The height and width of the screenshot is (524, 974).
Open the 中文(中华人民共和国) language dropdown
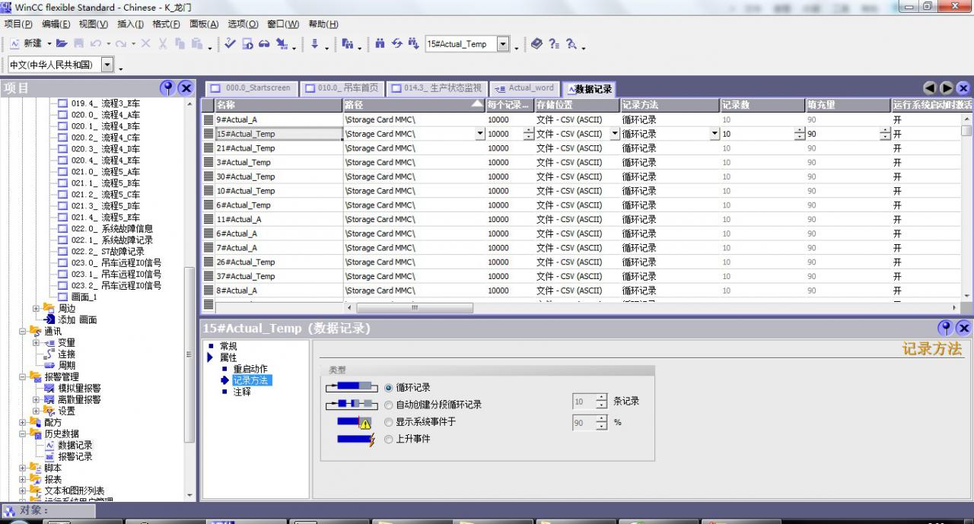(107, 65)
